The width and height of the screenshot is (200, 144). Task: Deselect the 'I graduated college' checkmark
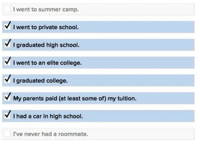pyautogui.click(x=7, y=80)
